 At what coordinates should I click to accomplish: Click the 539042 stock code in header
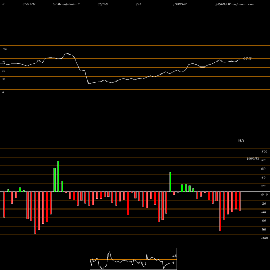180,4
